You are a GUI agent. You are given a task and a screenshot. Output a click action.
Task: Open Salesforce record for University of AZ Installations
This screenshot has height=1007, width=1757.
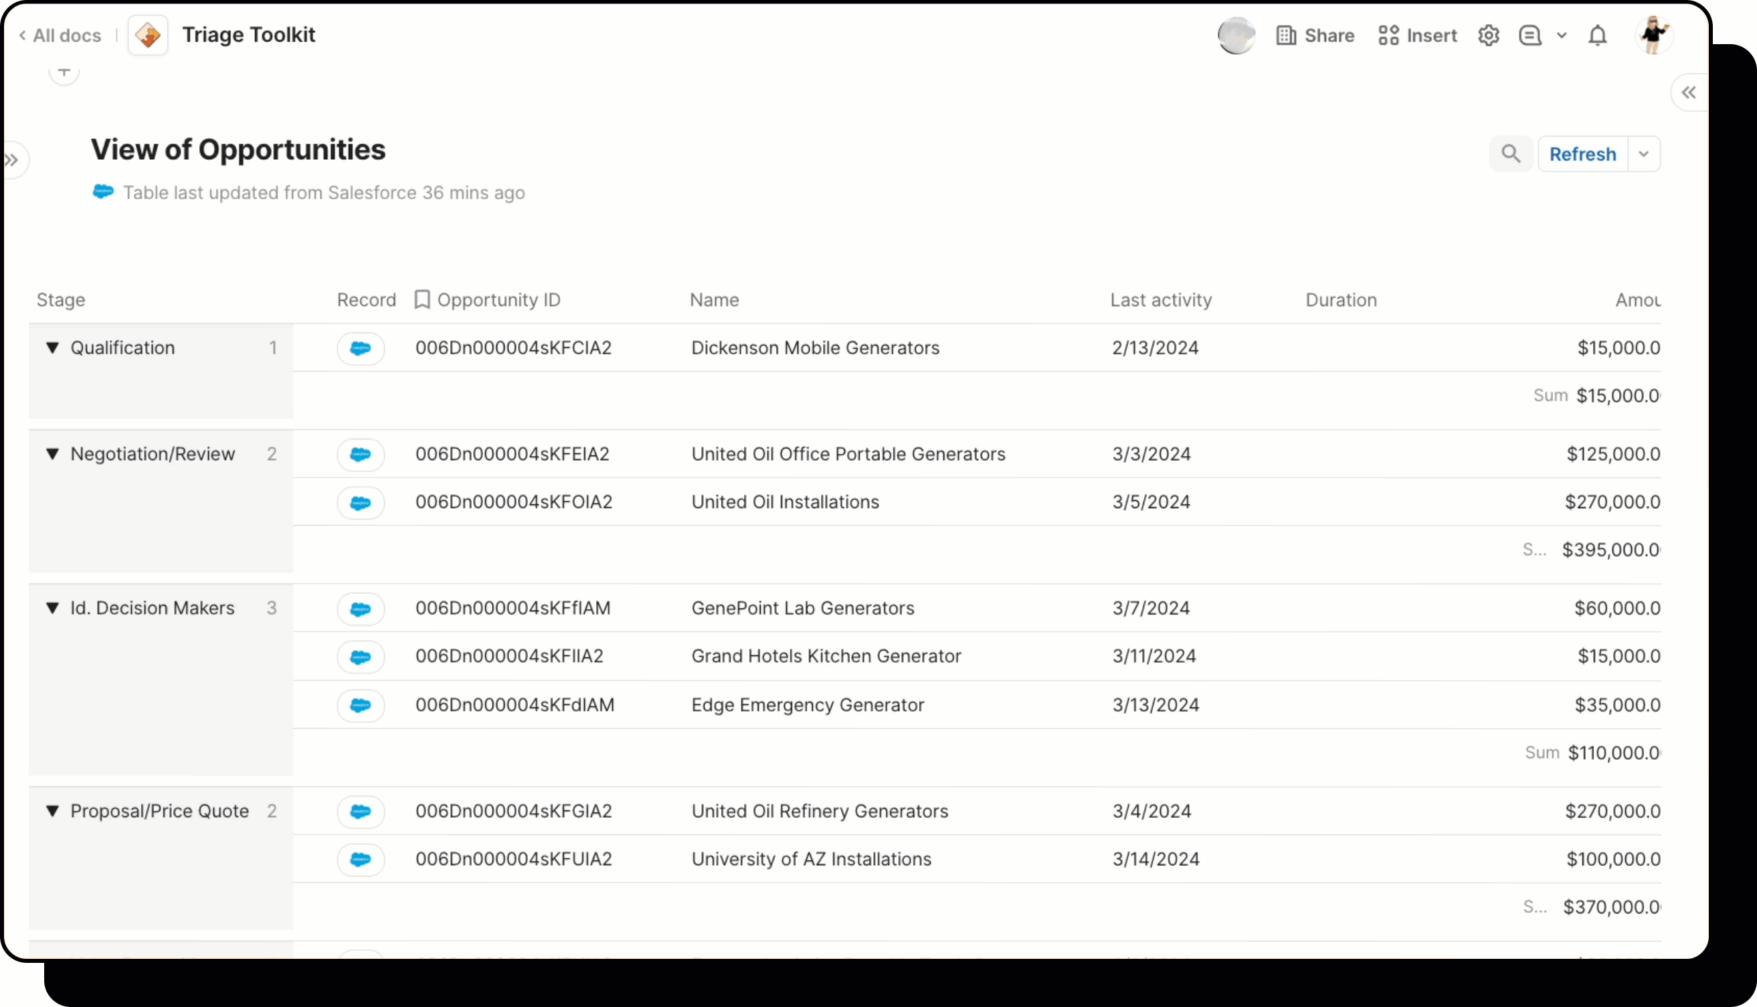pyautogui.click(x=361, y=860)
